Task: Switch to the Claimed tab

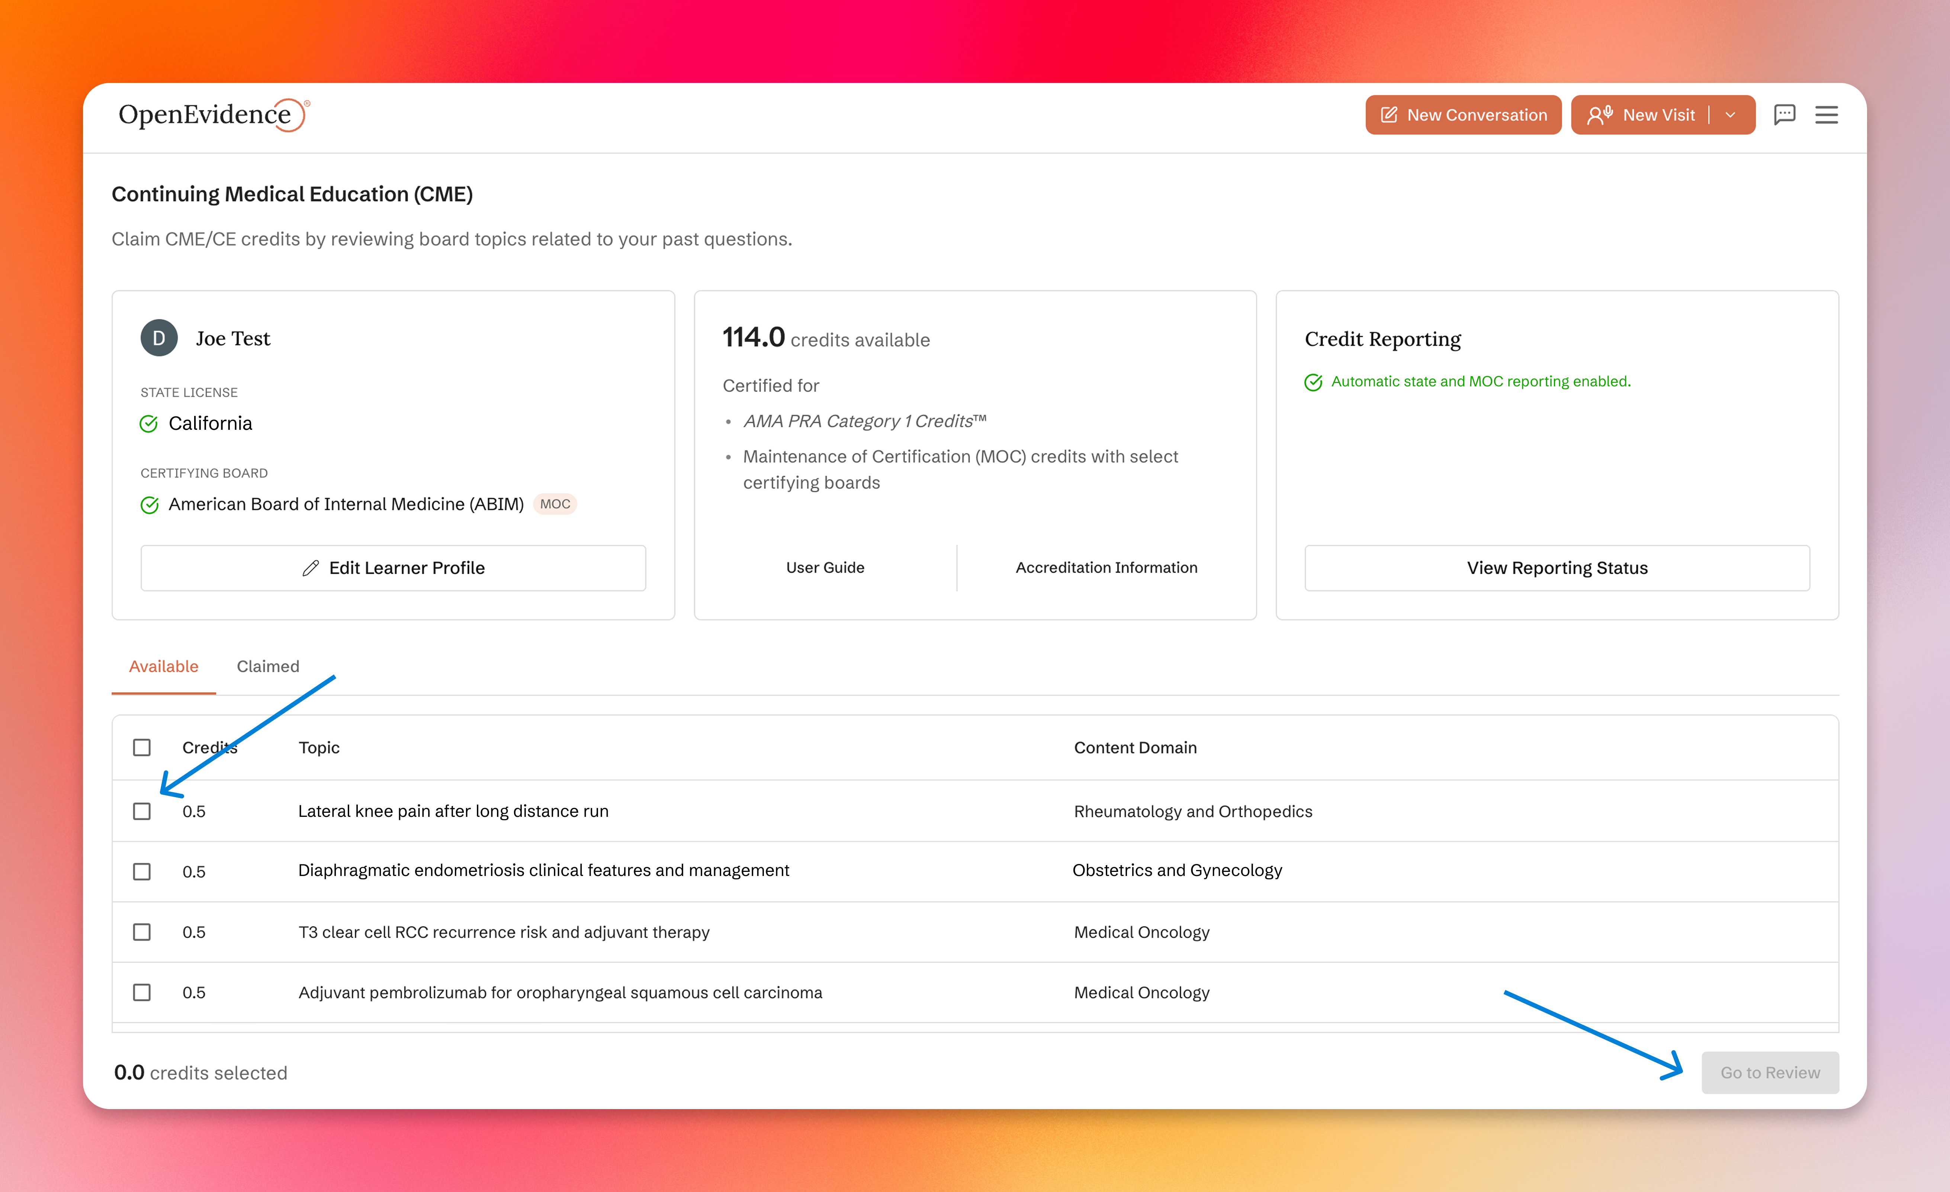Action: pyautogui.click(x=267, y=666)
